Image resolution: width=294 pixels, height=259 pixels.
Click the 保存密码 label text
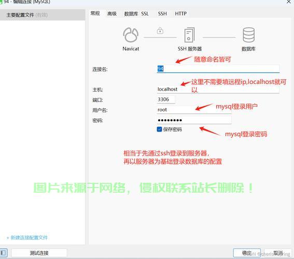tap(172, 129)
